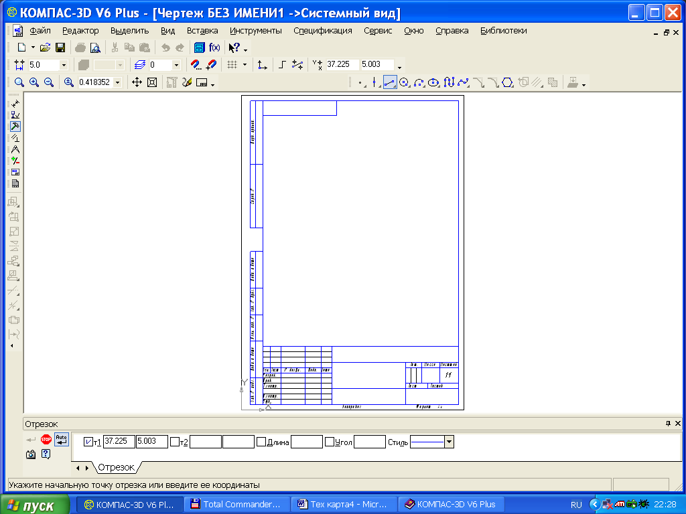The image size is (686, 514).
Task: Click the Стиль blue line style preview
Action: 427,442
